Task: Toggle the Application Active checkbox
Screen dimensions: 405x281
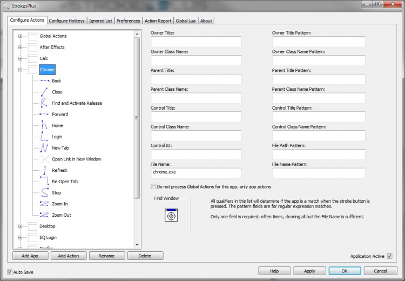Action: (390, 256)
